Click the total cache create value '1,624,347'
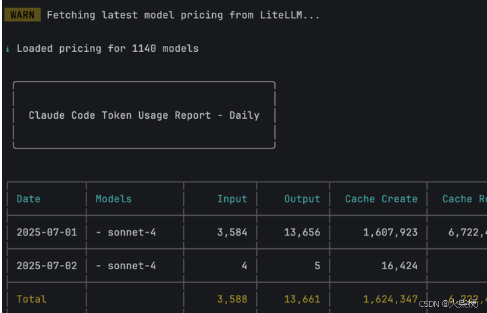 390,300
